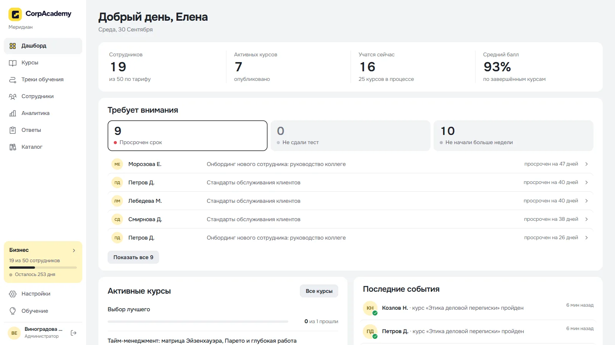Click the Аналитика chart icon
The width and height of the screenshot is (615, 345).
13,113
